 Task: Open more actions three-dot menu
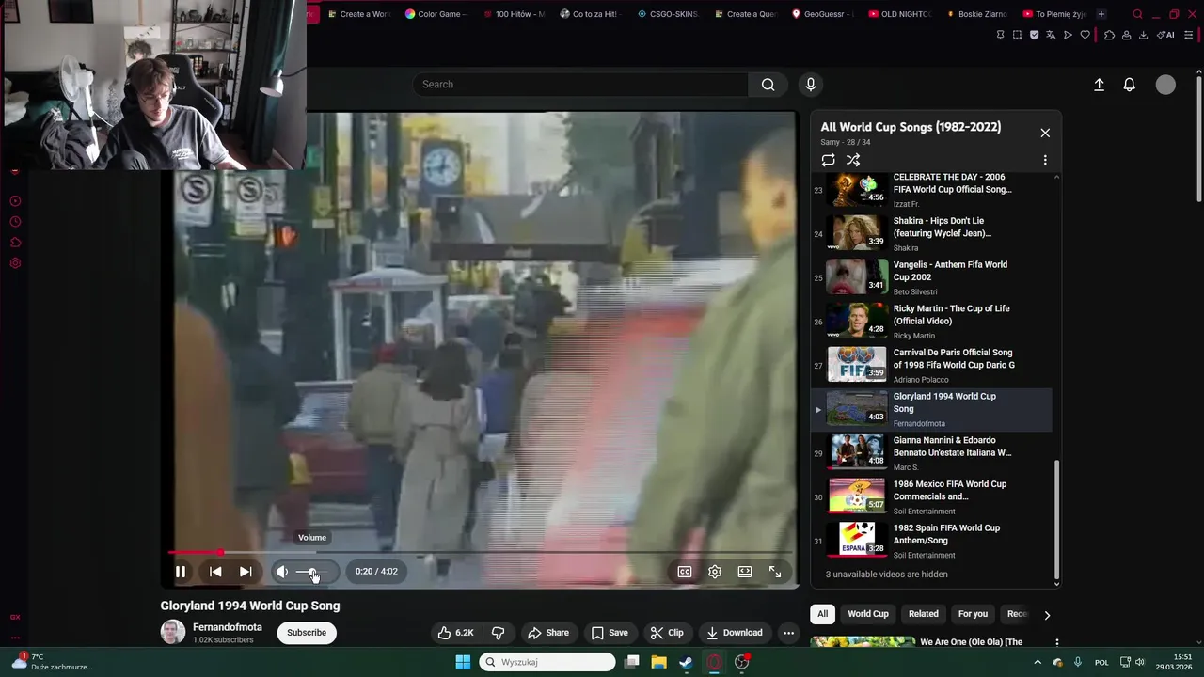[788, 633]
